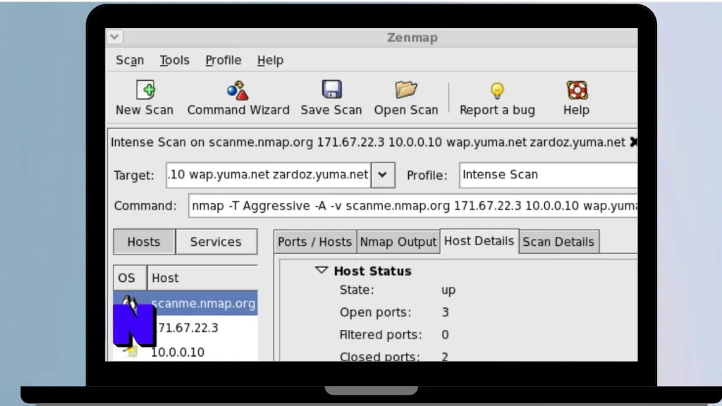Click into the Target input field
Screen dimensions: 722x406
click(269, 175)
